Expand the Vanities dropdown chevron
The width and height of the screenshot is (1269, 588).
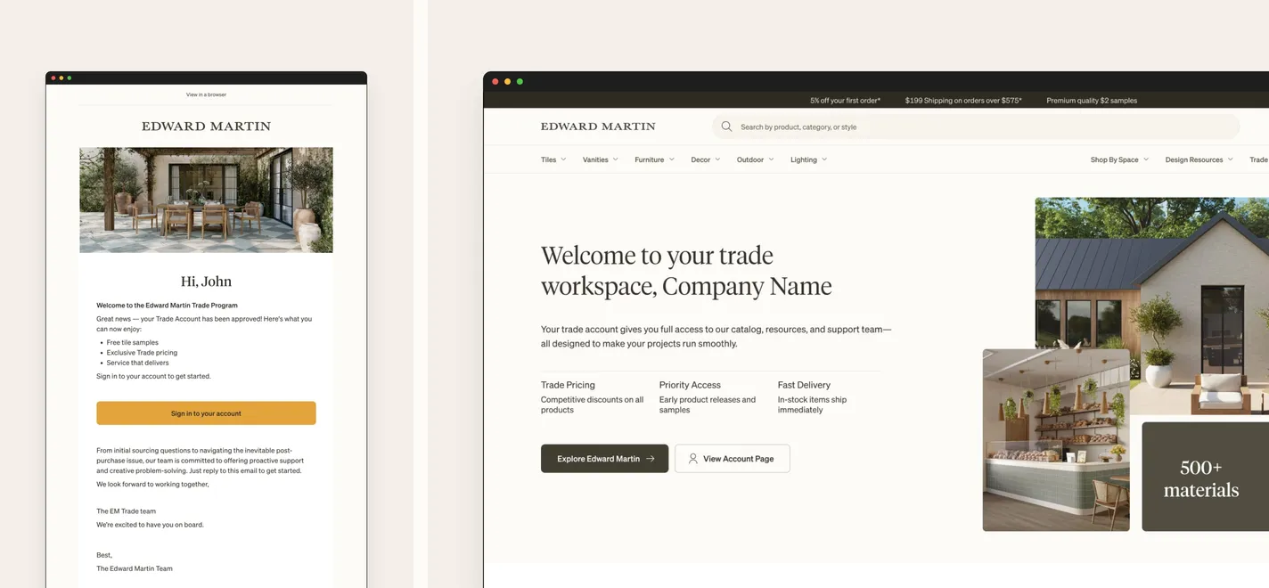[x=616, y=159]
